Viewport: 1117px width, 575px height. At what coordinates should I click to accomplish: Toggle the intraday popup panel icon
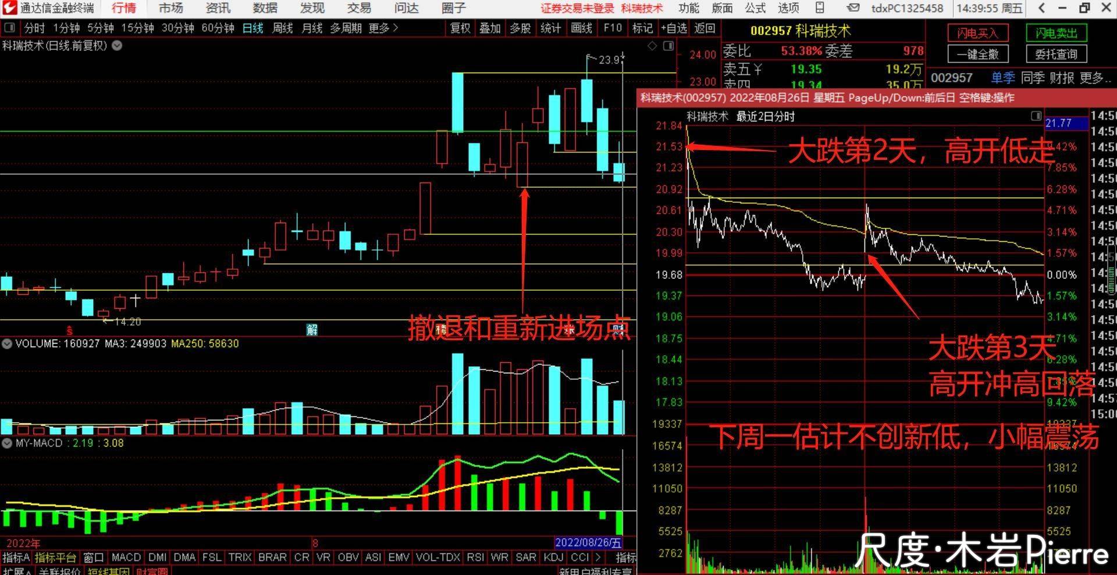tap(1036, 116)
